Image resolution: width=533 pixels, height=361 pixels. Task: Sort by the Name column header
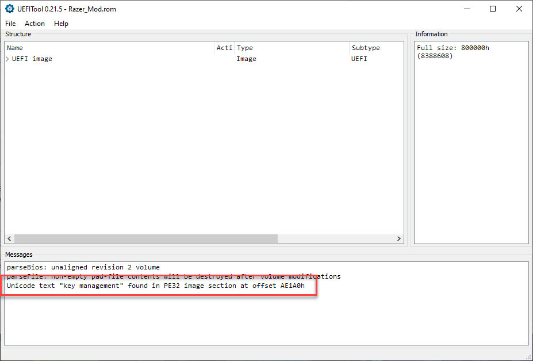point(109,48)
